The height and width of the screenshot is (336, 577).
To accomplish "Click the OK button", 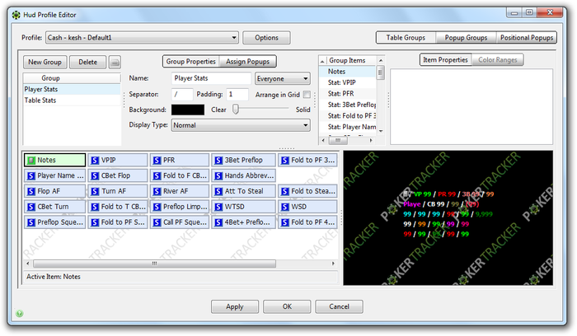I will 287,306.
